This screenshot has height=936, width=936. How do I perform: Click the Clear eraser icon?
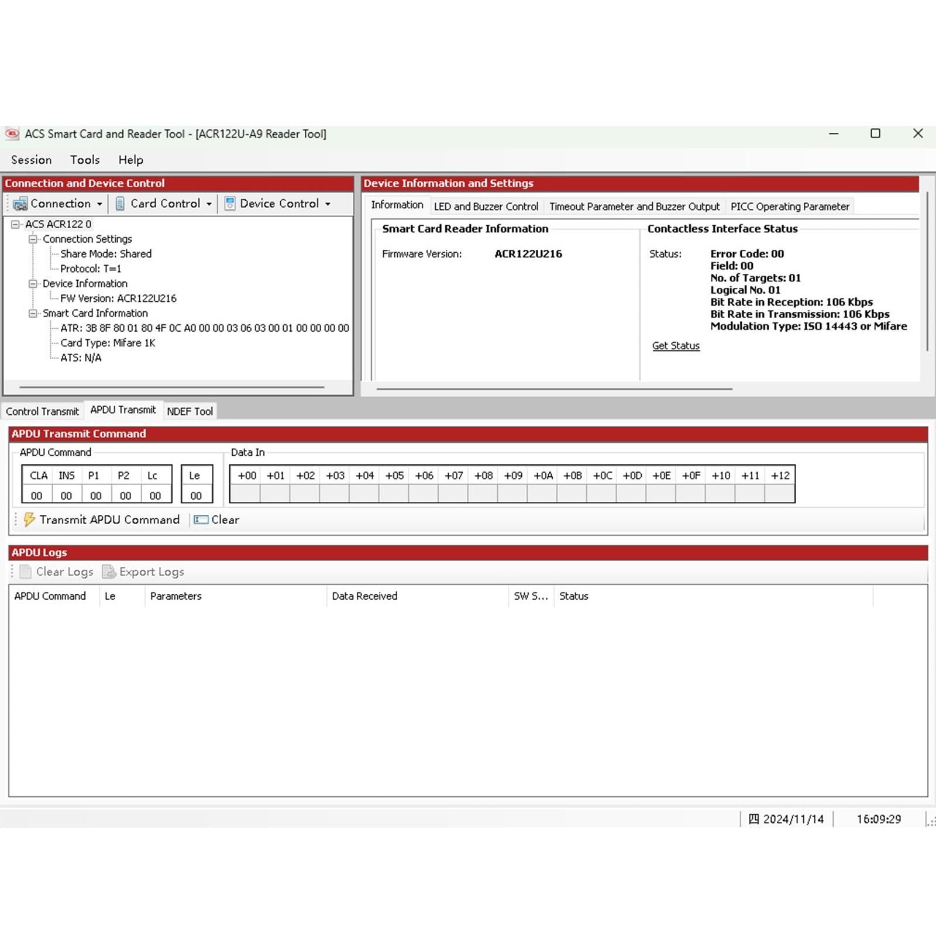[x=201, y=519]
